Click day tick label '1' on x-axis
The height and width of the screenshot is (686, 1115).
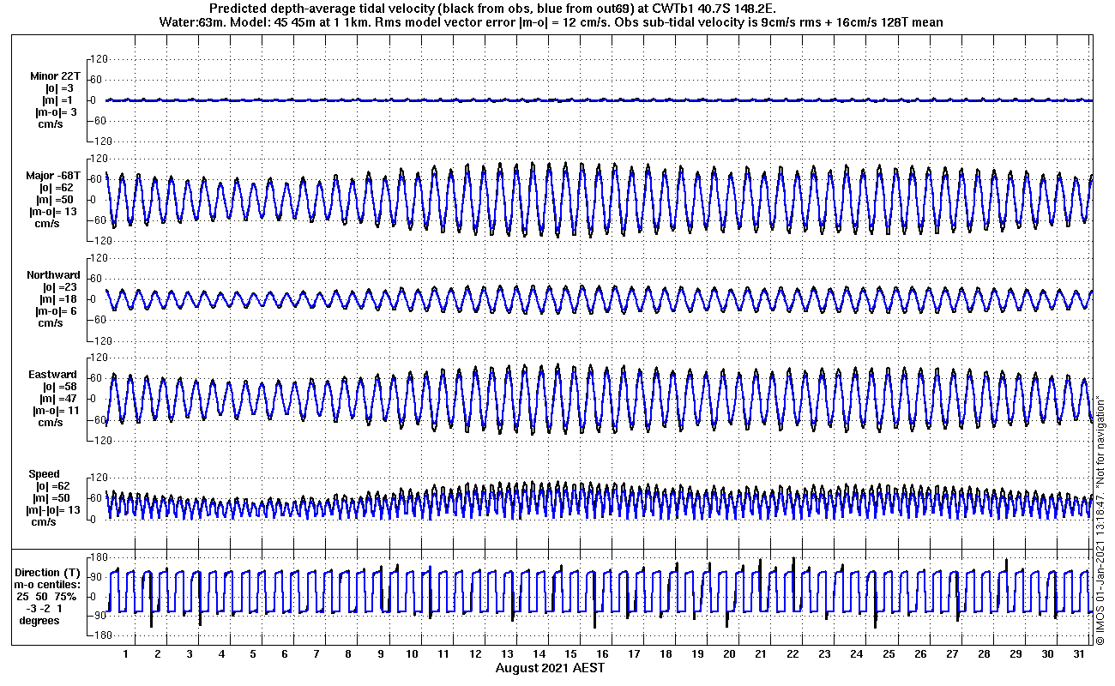[126, 653]
